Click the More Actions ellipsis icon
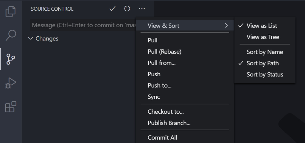 [142, 9]
